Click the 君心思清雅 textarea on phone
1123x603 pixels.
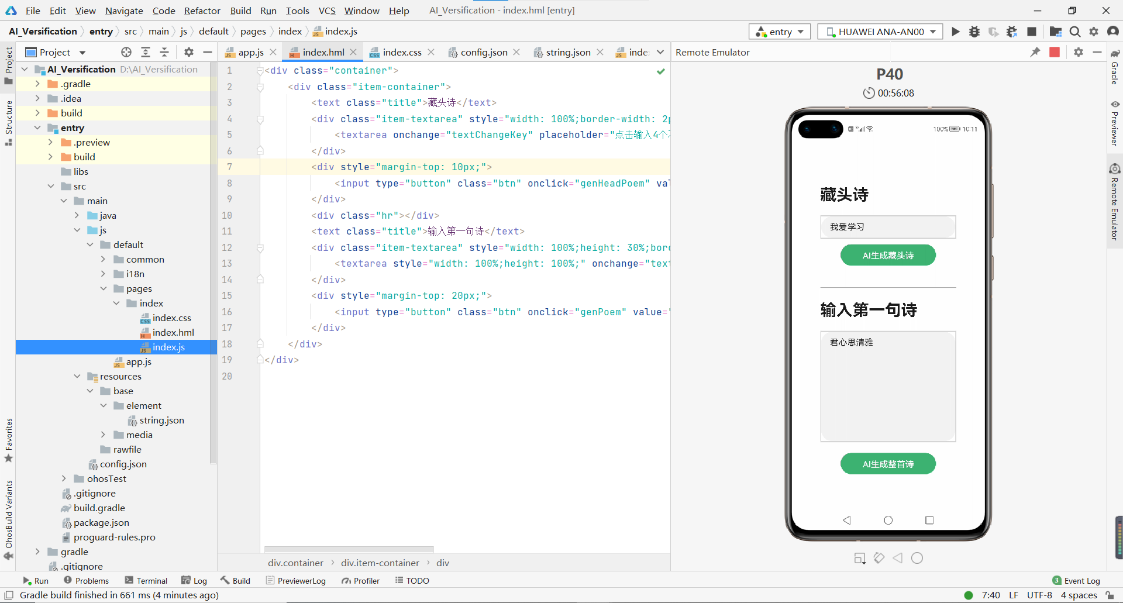click(888, 387)
